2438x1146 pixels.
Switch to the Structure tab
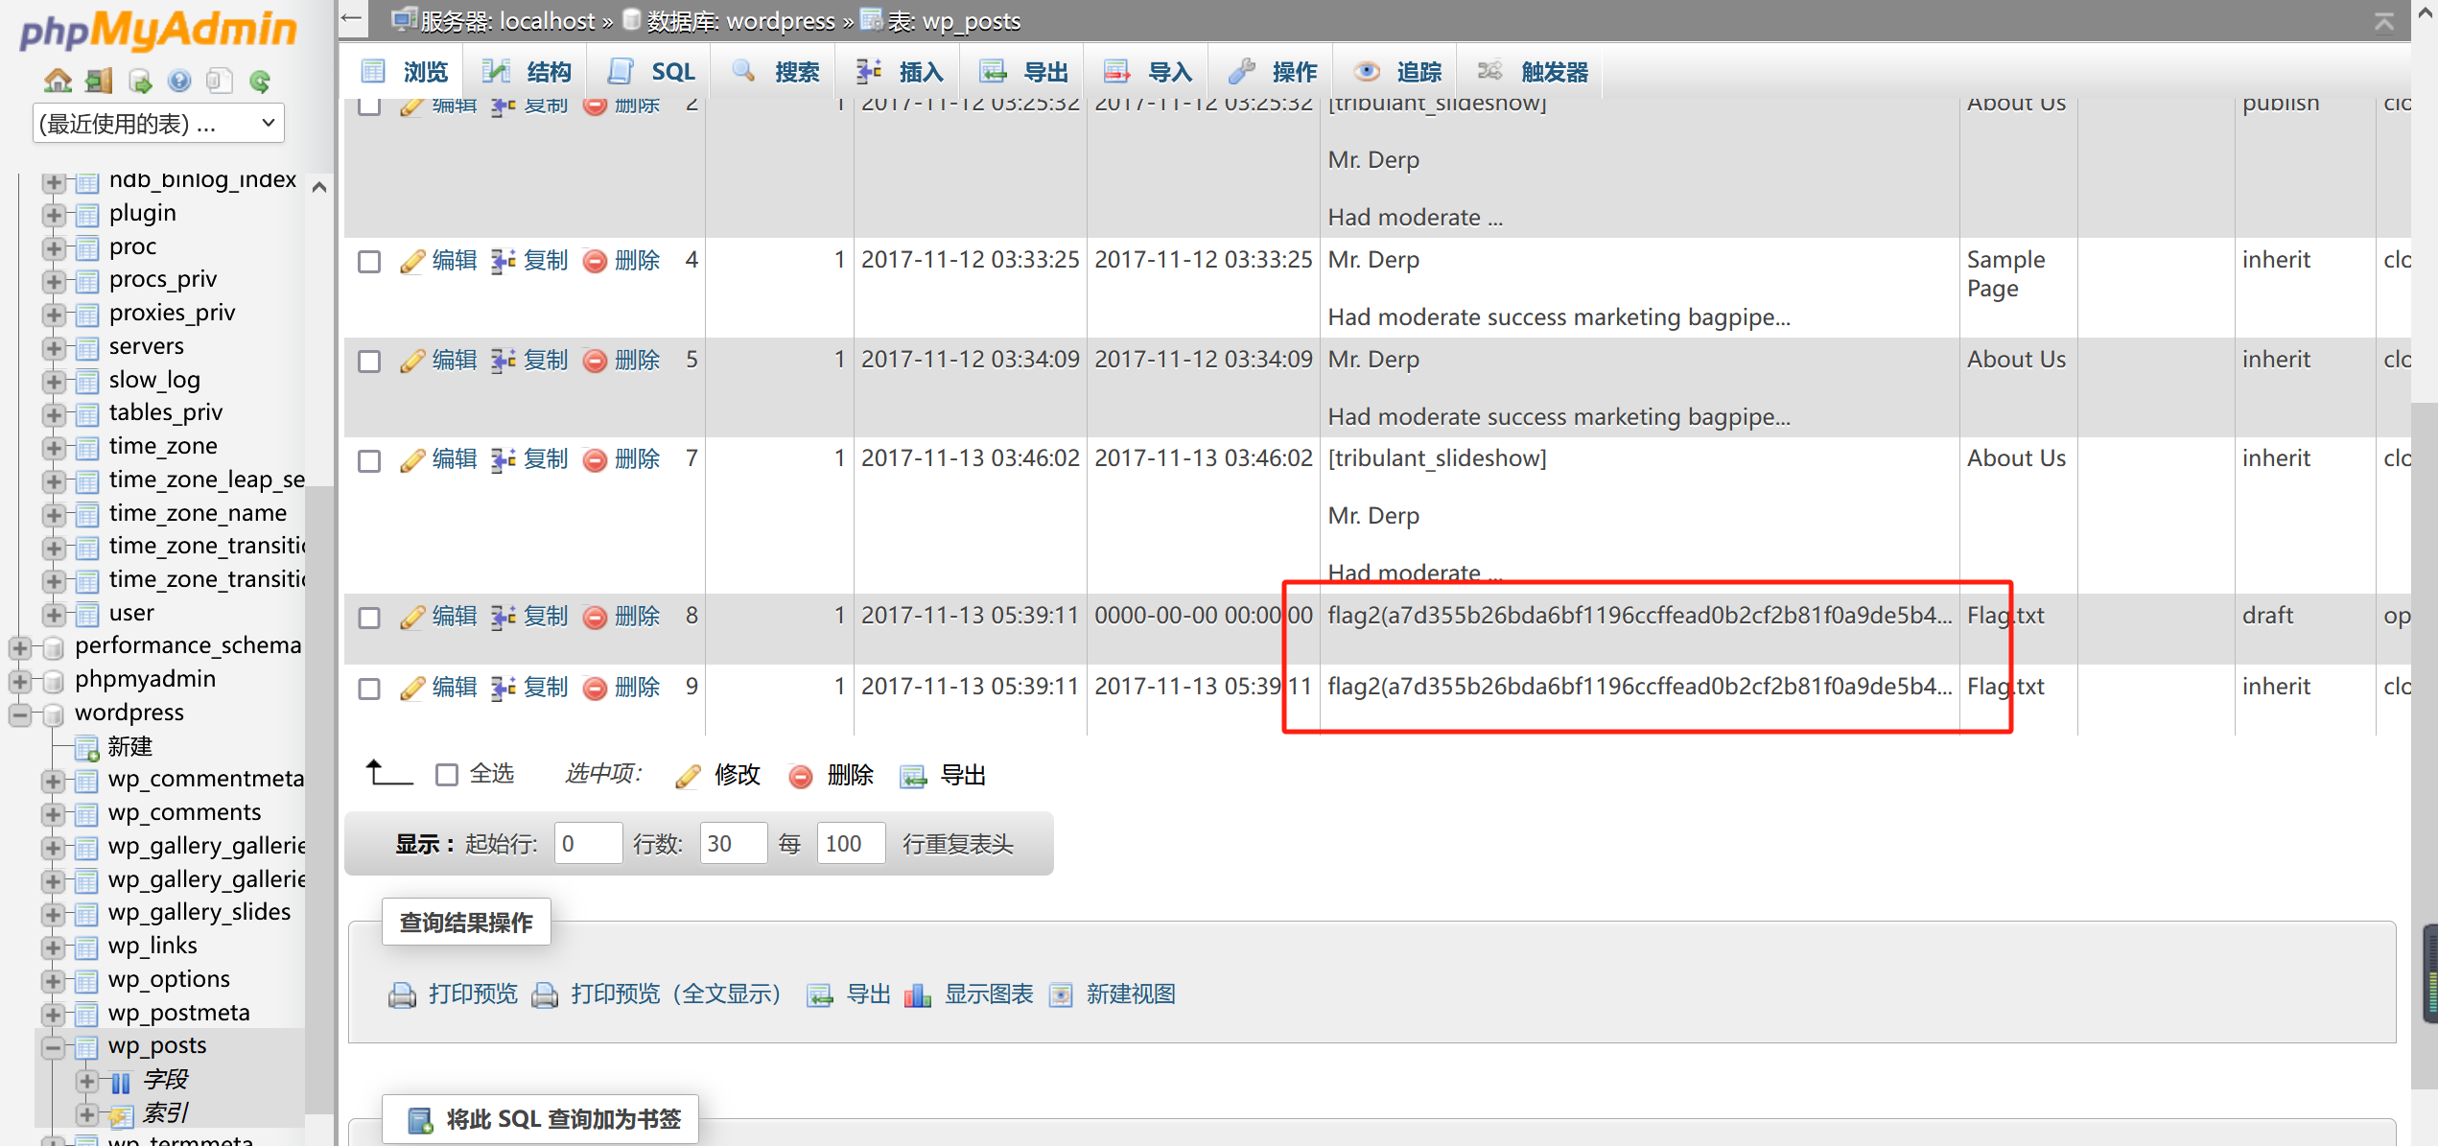(526, 72)
